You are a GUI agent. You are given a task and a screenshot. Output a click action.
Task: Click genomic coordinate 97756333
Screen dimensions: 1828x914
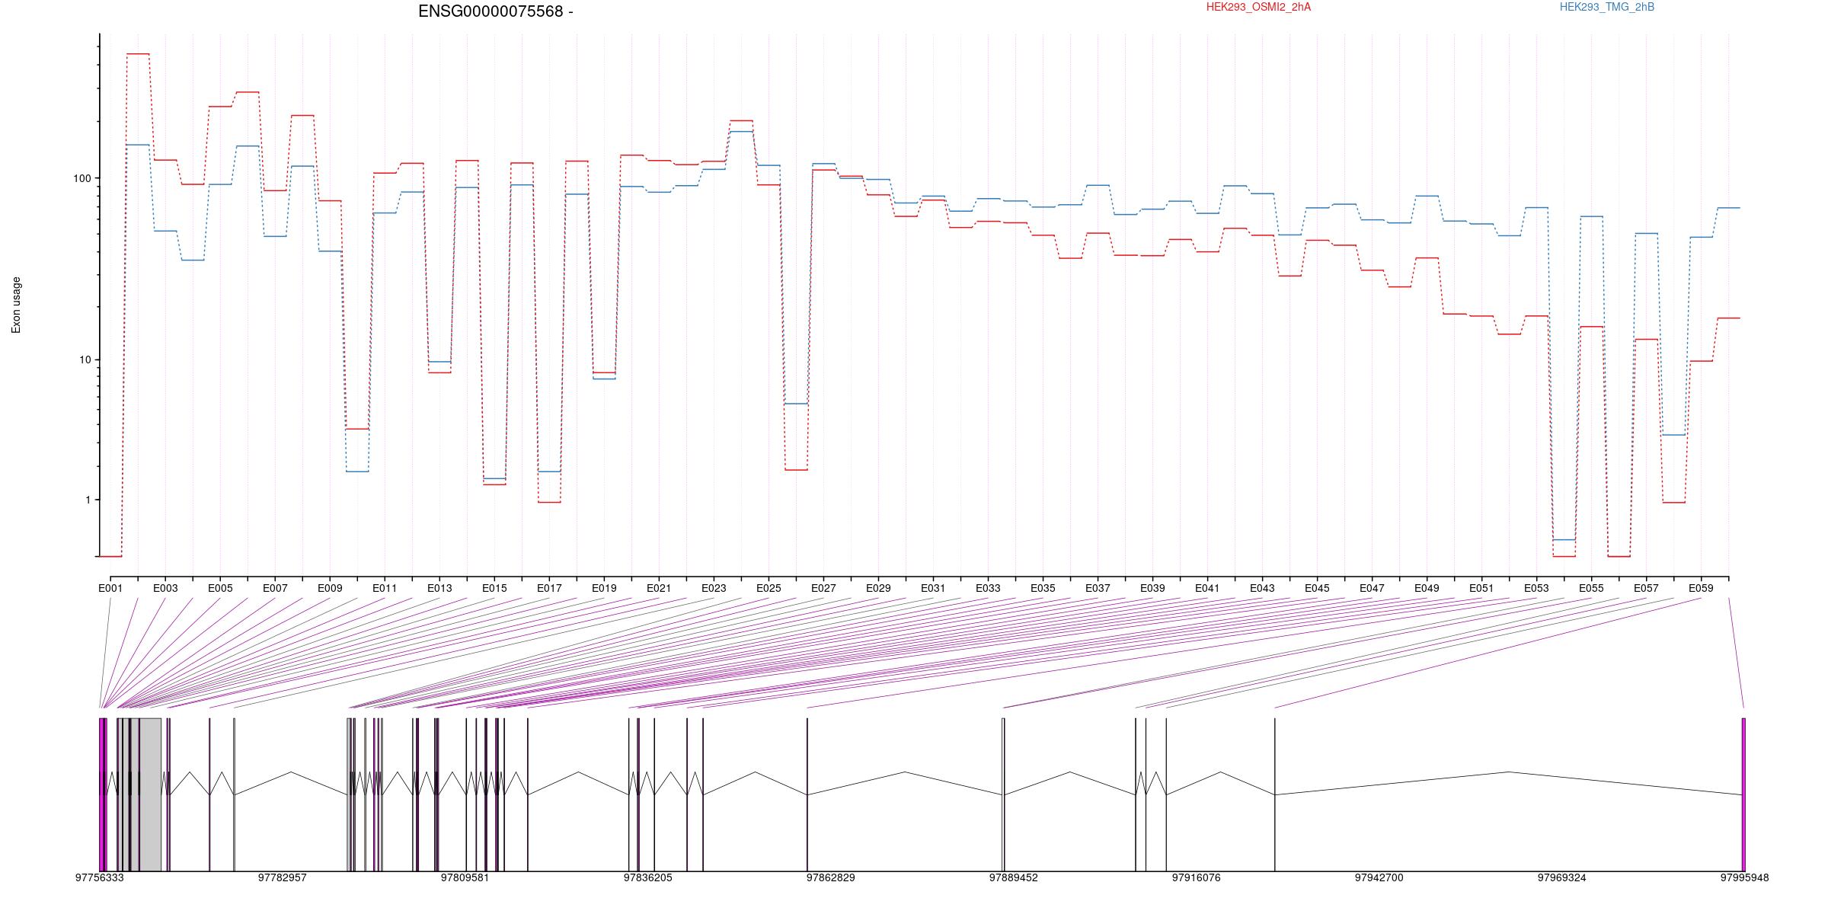pyautogui.click(x=99, y=877)
